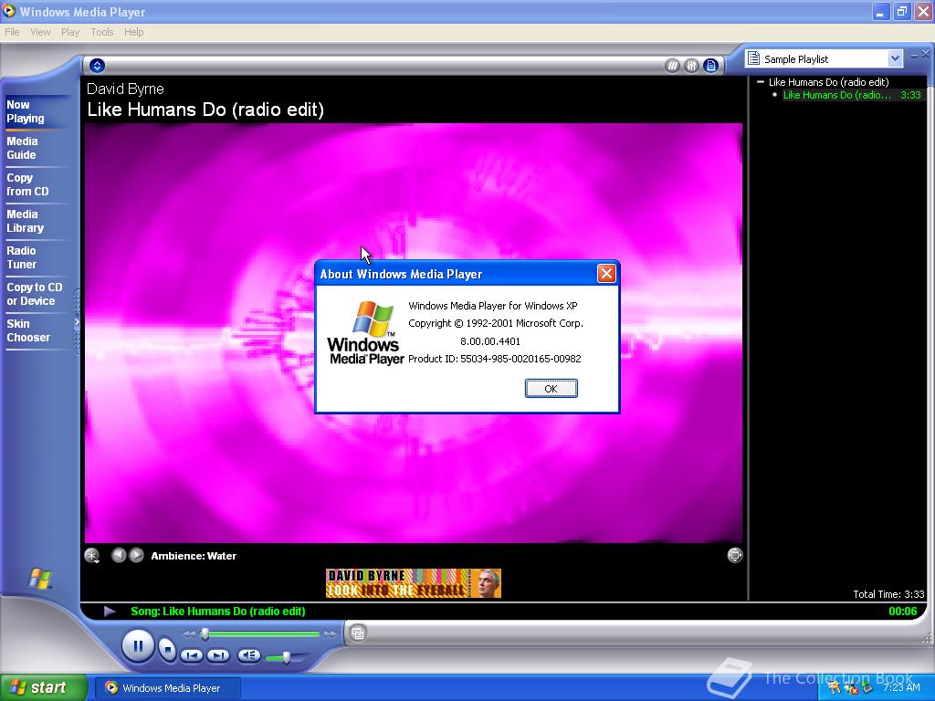
Task: Click the Copyright 1992-2001 Microsoft Corp. line
Action: point(496,323)
